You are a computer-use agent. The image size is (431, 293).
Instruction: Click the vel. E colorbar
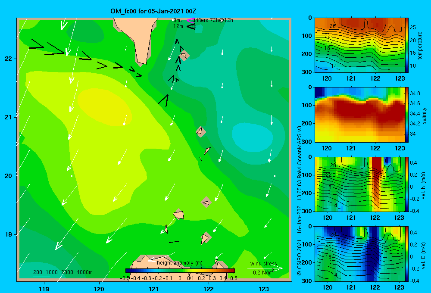(407, 254)
